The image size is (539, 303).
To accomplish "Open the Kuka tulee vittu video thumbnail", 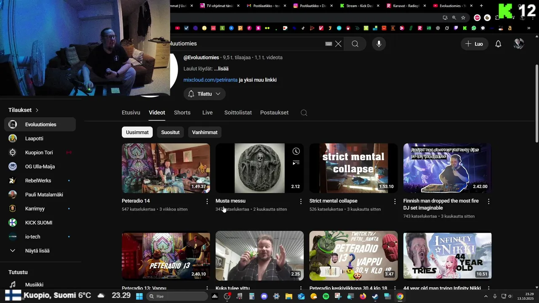I will tap(260, 256).
